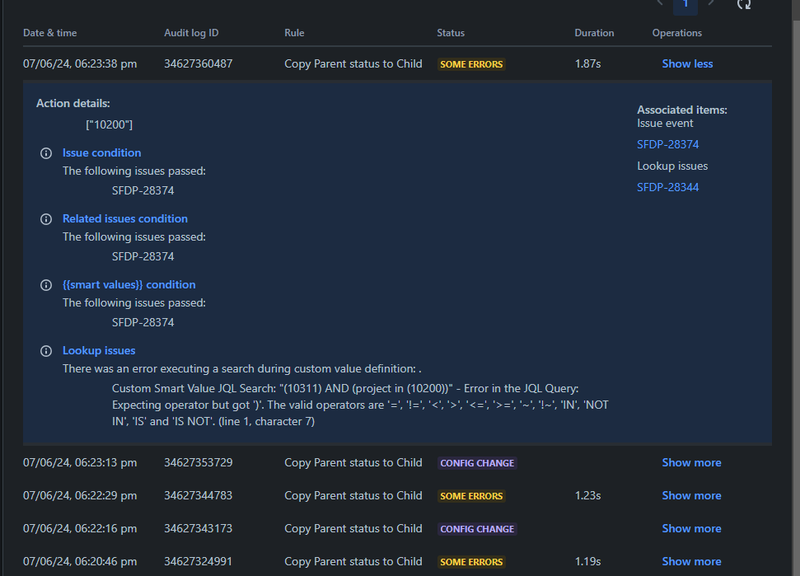Click the 1.19s duration value

[x=587, y=561]
